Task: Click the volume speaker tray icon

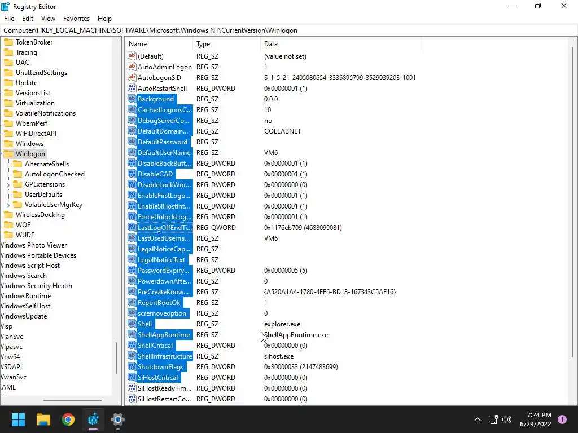Action: click(x=507, y=419)
